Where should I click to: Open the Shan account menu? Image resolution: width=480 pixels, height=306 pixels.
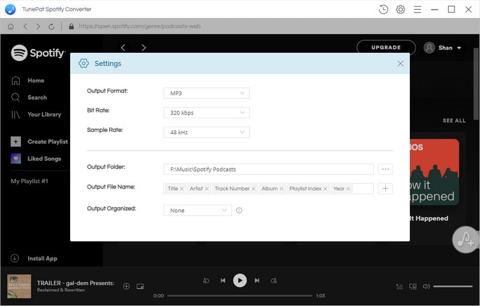[443, 48]
